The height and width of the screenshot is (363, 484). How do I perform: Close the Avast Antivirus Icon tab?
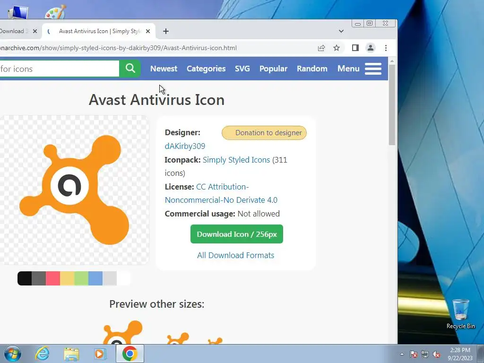coord(148,31)
